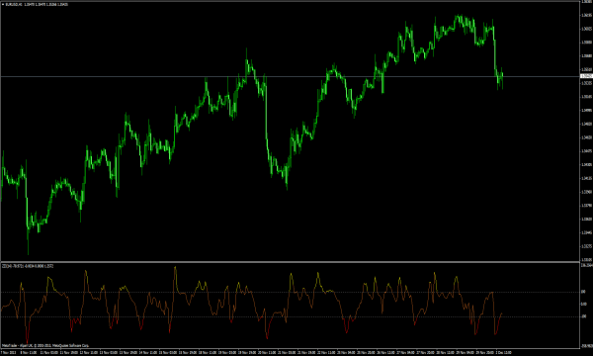Screen dimensions: 593x356
Task: Click the top value on the indicator scale
Action: point(586,265)
